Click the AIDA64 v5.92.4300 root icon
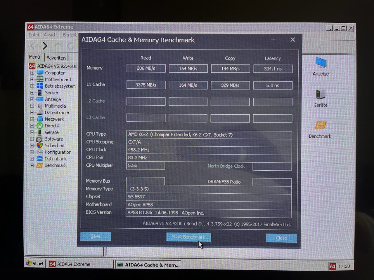 (32, 66)
